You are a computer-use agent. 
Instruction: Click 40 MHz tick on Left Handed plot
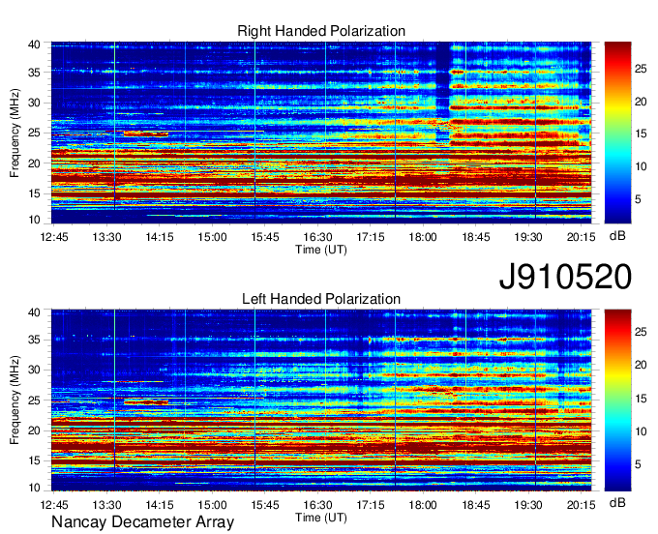coord(34,312)
